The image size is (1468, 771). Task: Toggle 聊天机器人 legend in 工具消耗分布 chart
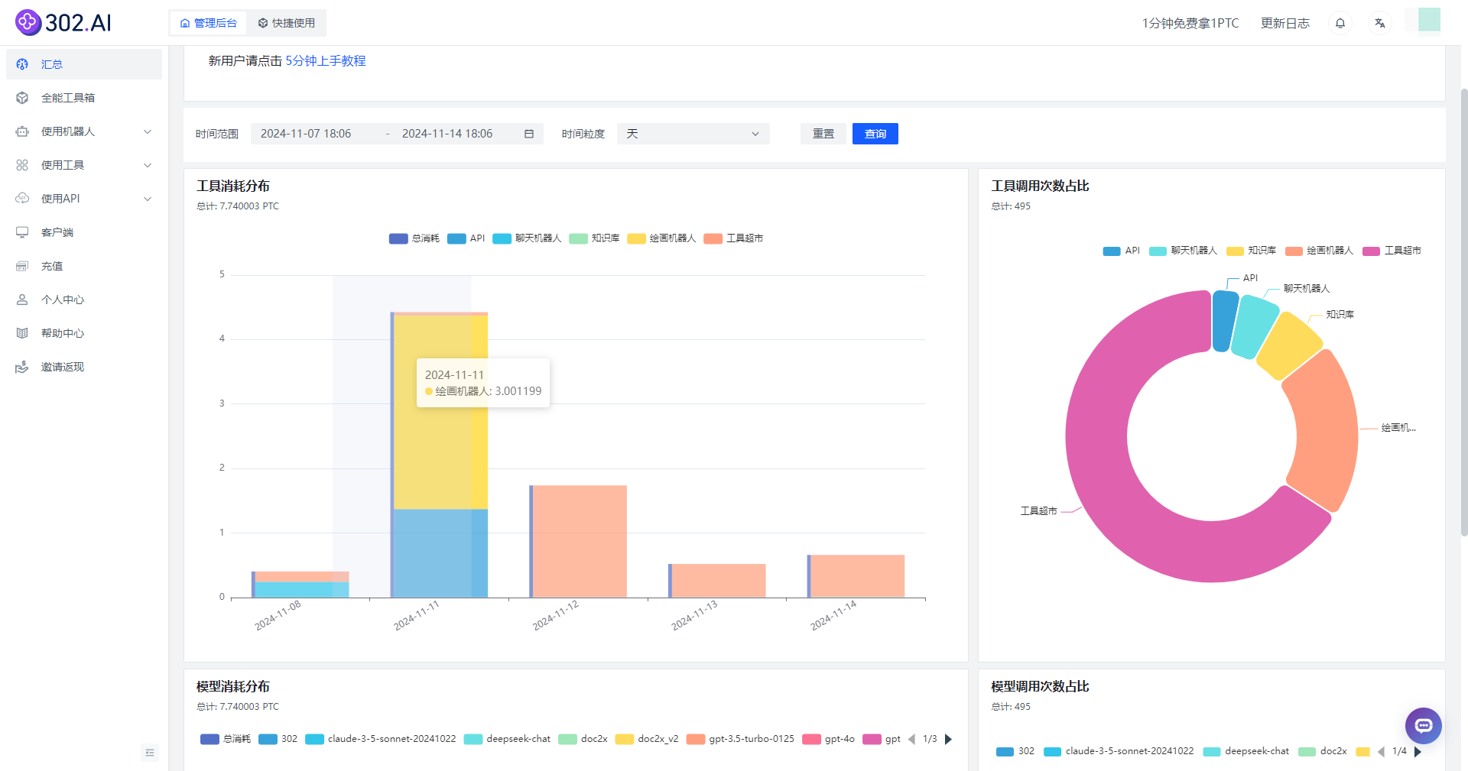click(527, 238)
